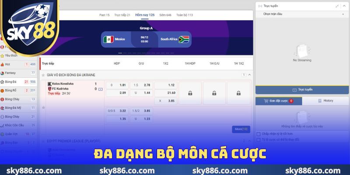Select the Hôm nay 126 tab
Image resolution: width=350 pixels, height=175 pixels.
(x=145, y=15)
